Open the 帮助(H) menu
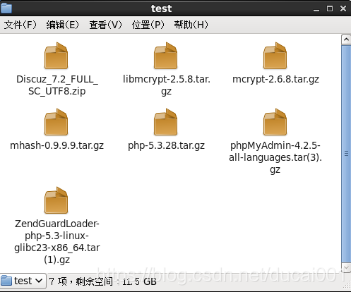351x292 pixels. [191, 25]
